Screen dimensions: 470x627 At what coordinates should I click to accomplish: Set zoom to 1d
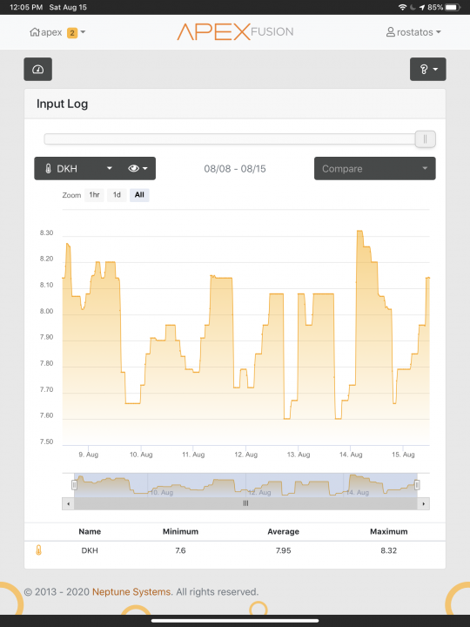coord(117,195)
